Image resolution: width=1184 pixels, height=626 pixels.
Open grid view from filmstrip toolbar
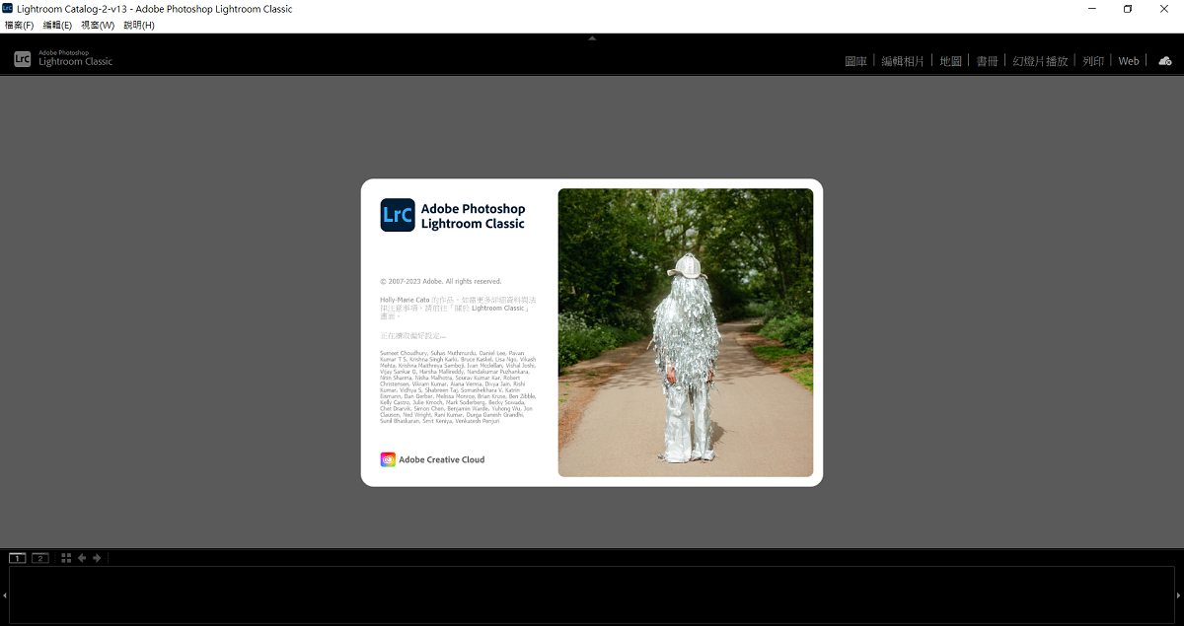tap(66, 558)
